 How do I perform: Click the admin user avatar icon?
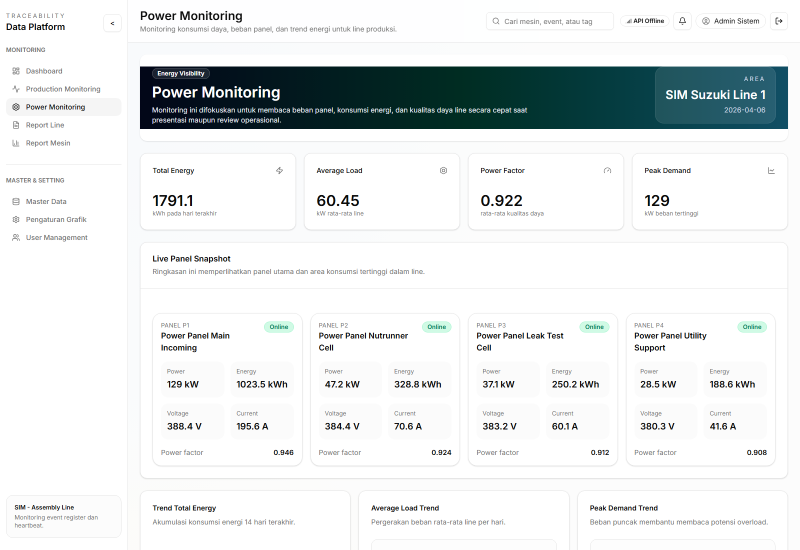pyautogui.click(x=706, y=21)
